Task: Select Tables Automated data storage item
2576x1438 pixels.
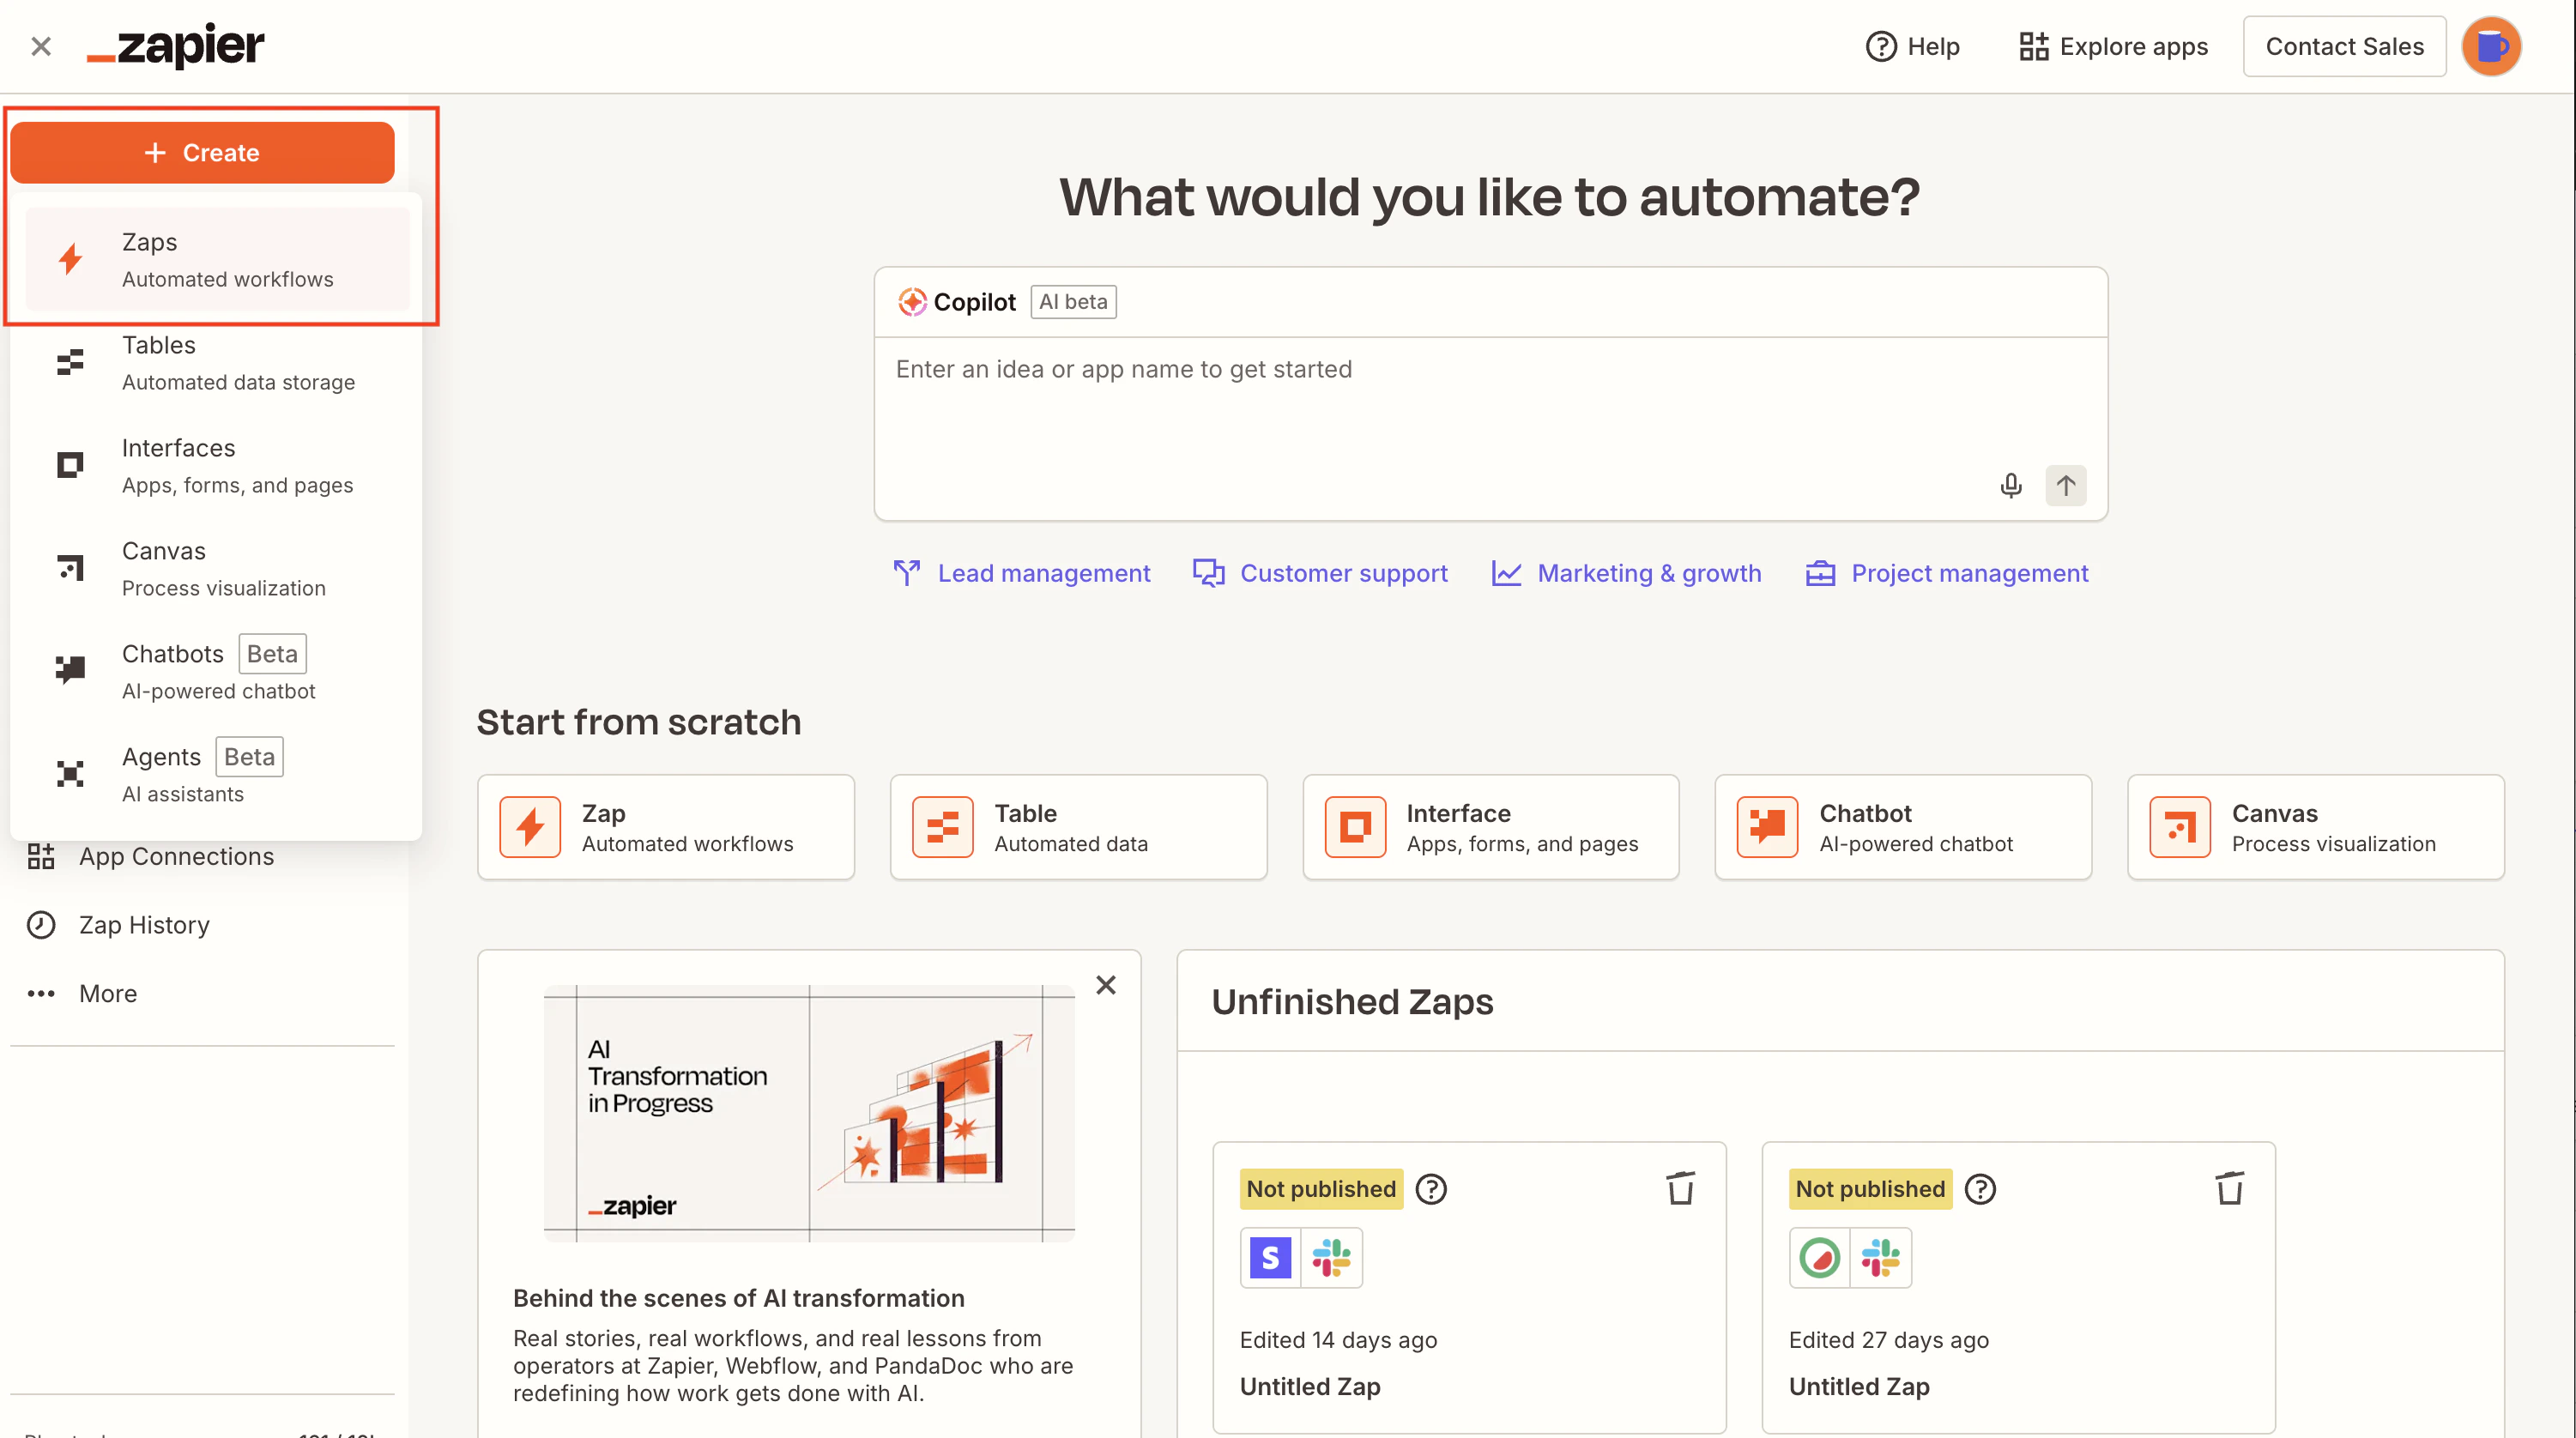Action: (x=217, y=362)
